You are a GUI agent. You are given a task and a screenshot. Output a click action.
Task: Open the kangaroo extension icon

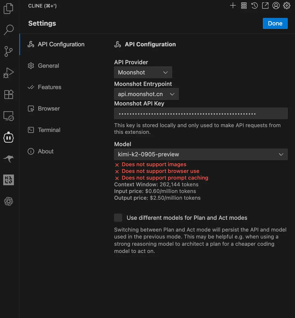click(x=9, y=158)
